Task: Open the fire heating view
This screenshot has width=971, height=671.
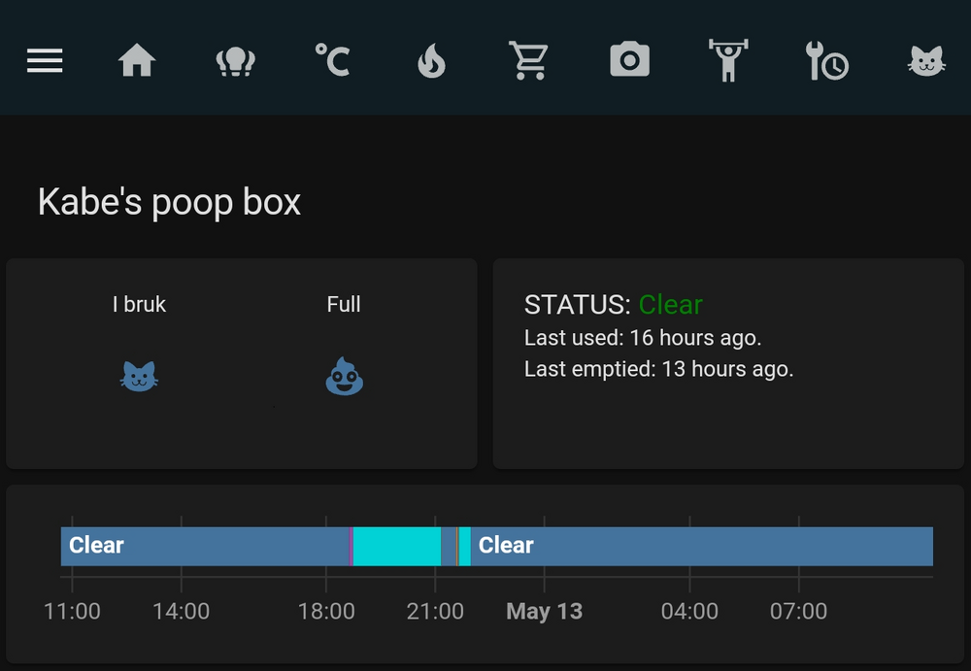Action: (431, 61)
